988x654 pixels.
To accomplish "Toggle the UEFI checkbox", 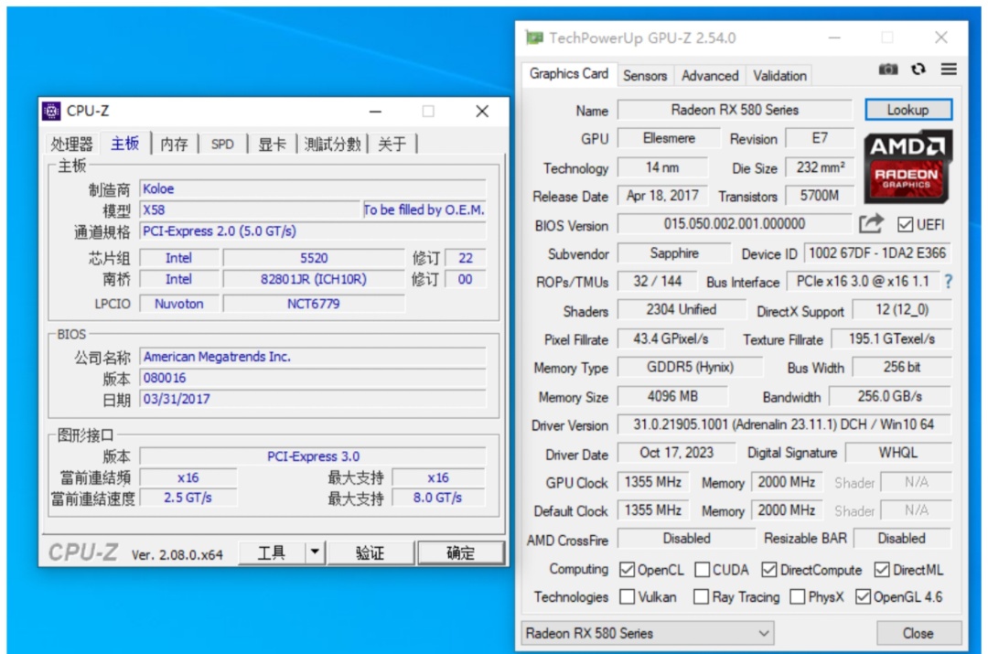I will [x=905, y=224].
